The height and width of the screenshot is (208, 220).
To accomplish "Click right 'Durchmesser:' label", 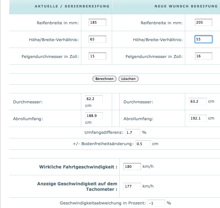I will pos(138,102).
